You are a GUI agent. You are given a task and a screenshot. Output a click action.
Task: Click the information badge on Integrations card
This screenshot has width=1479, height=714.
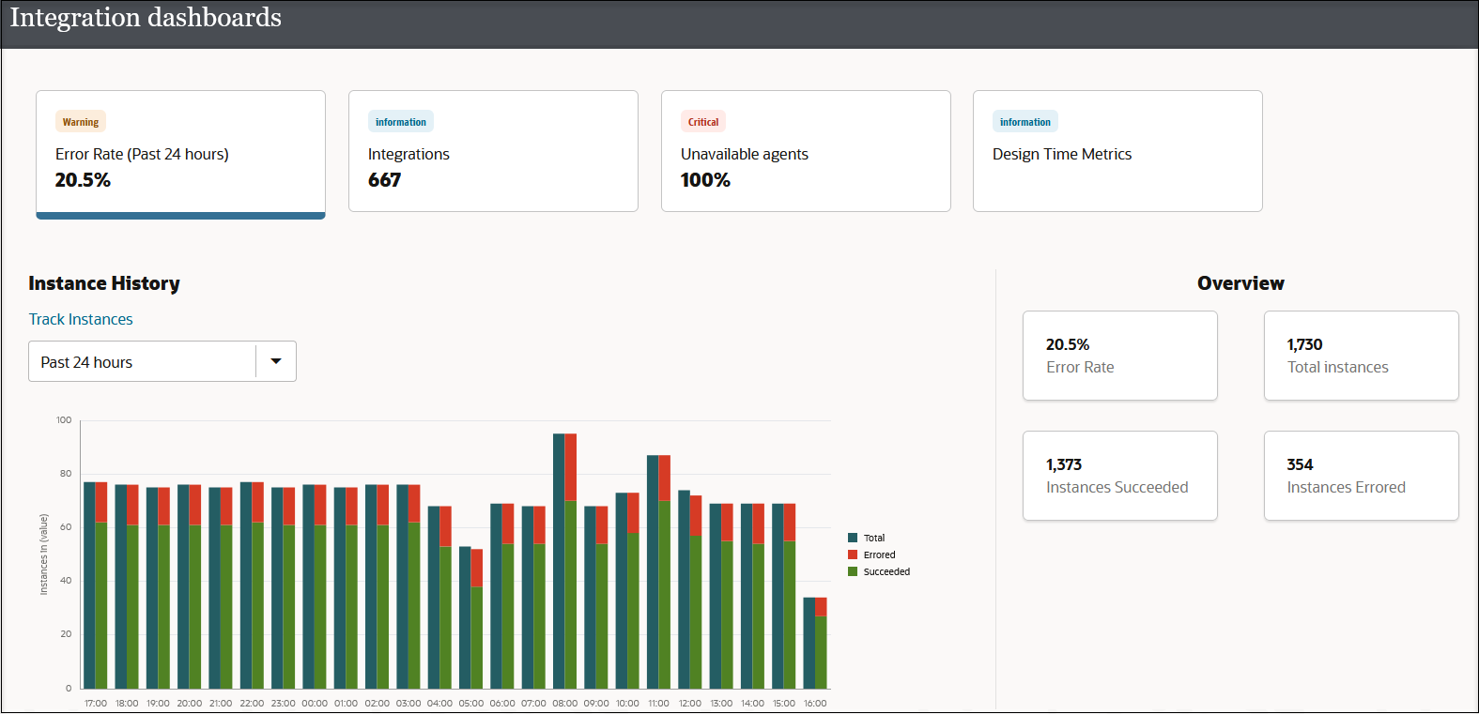(401, 122)
